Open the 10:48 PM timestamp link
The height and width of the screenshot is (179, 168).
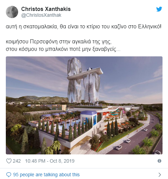35,161
